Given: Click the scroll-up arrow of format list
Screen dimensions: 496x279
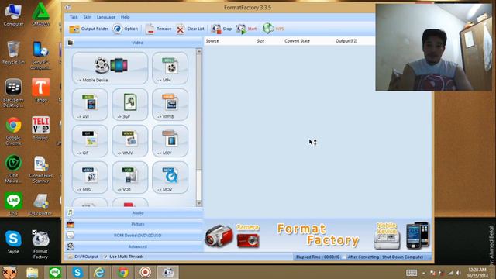Looking at the screenshot, I should 199,51.
